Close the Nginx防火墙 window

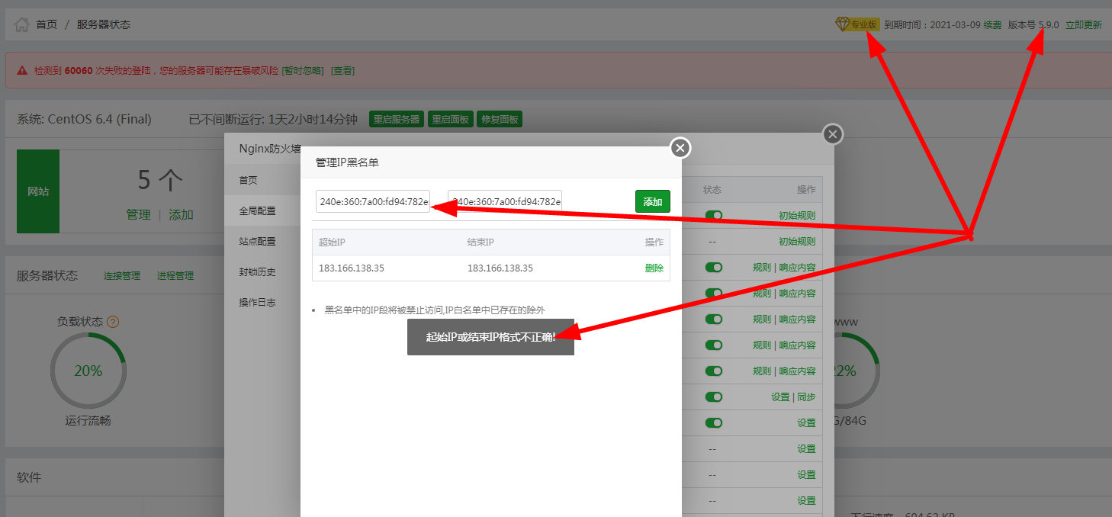(833, 134)
